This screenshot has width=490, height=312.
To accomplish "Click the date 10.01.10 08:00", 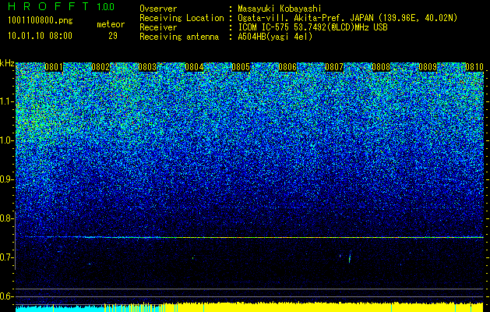I will pyautogui.click(x=40, y=36).
